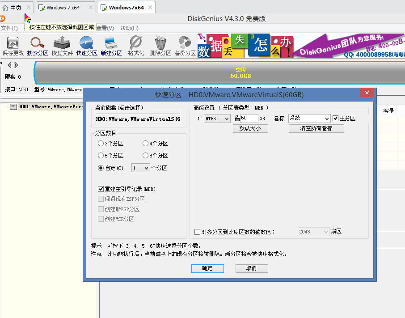Screen dimensions: 405x318
Task: Click the Save Changes (保存更改) toolbar icon
Action: pyautogui.click(x=13, y=46)
